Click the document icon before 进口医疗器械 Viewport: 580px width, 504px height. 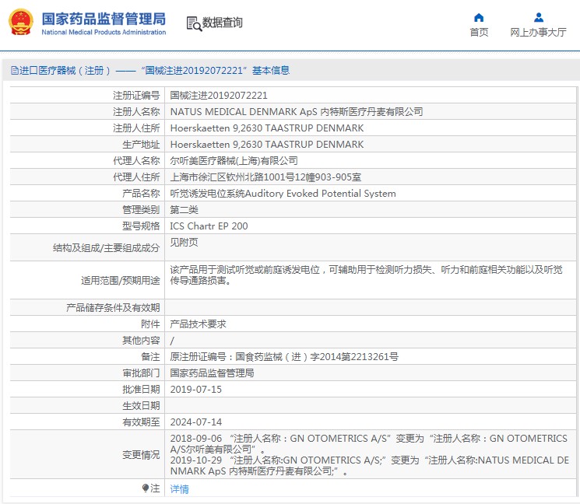(14, 71)
